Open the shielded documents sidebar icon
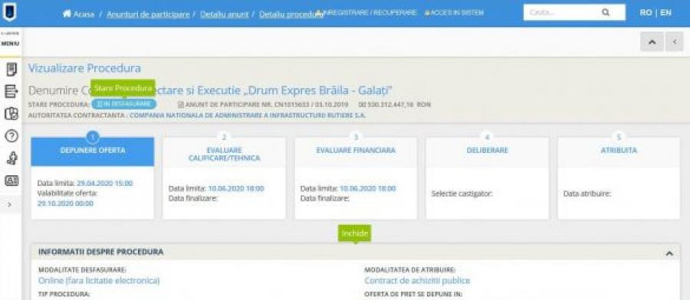690x300 pixels. tap(11, 114)
